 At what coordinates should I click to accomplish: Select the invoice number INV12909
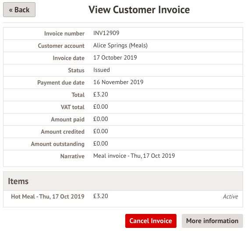(106, 33)
